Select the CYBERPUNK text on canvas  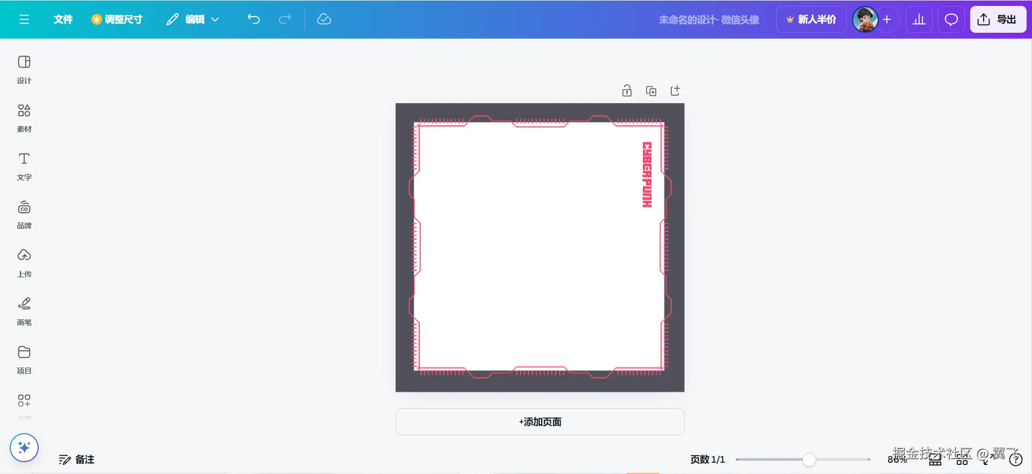tap(647, 175)
